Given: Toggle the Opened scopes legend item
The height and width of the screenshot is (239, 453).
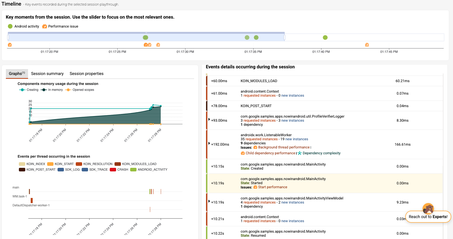Looking at the screenshot, I should click(80, 90).
